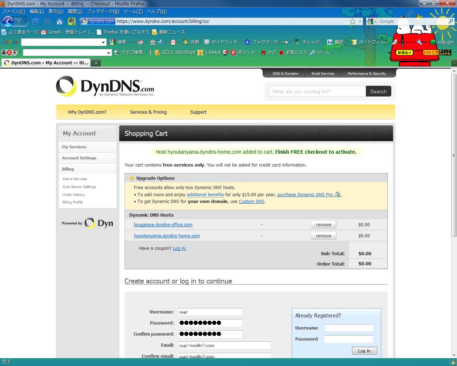Follow the purchase Dynamic DNS Pro link
457x366 pixels.
pyautogui.click(x=305, y=195)
